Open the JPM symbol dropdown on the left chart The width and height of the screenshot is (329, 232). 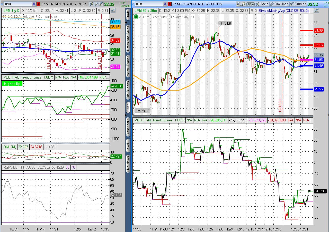coord(34,4)
